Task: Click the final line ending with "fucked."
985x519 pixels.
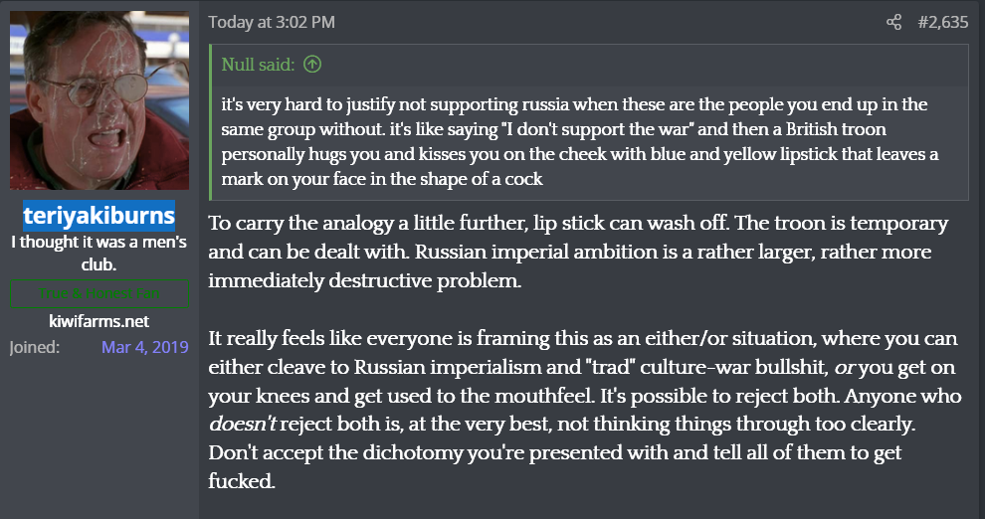Action: [x=239, y=479]
